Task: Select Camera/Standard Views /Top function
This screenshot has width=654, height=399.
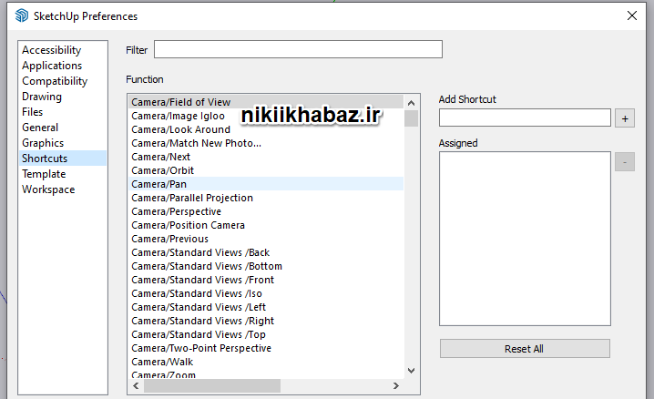Action: click(266, 335)
